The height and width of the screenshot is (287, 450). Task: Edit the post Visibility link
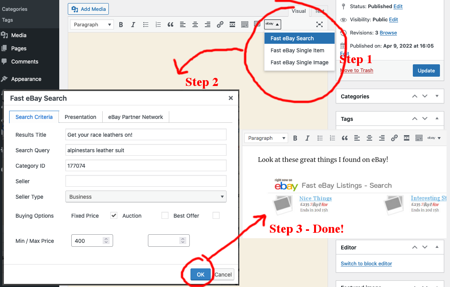(x=393, y=19)
